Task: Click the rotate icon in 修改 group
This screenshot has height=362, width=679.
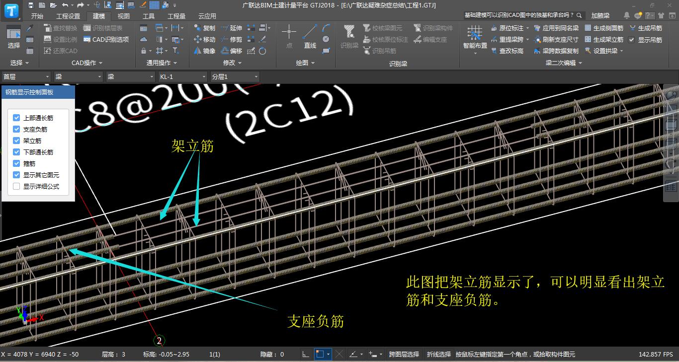Action: pos(262,51)
